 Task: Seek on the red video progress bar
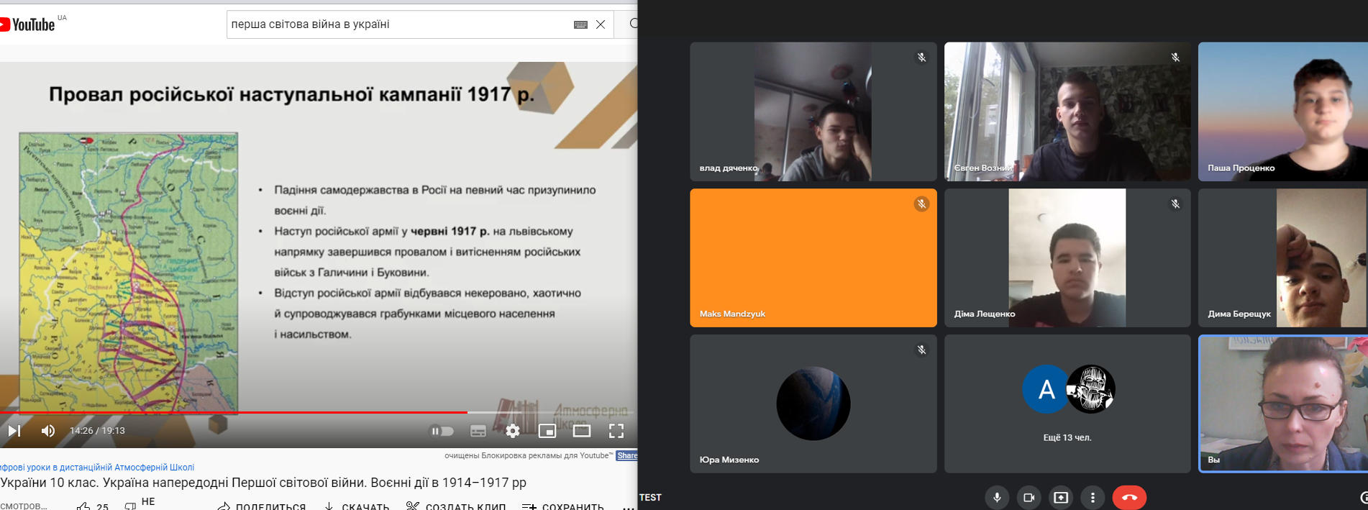(319, 412)
